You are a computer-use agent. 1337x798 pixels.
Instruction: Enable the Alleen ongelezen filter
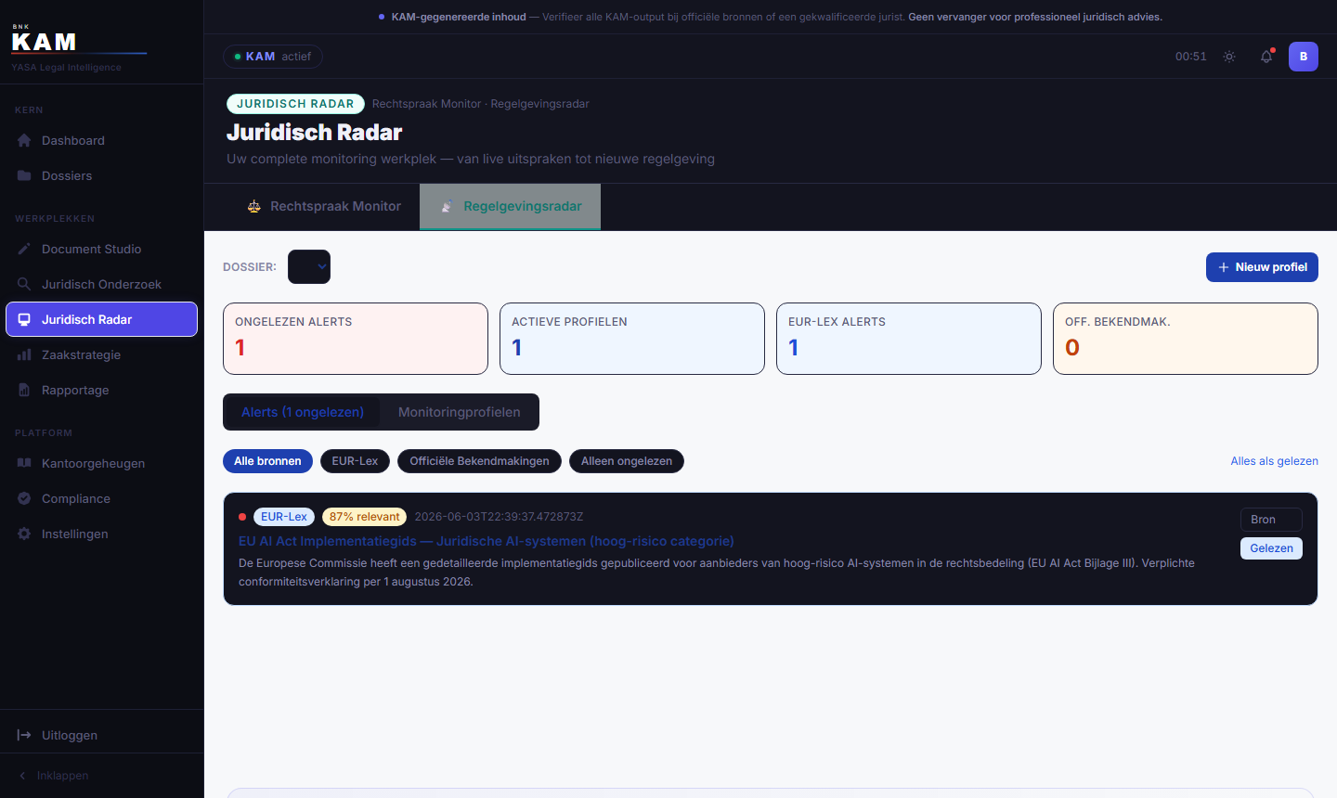(627, 461)
